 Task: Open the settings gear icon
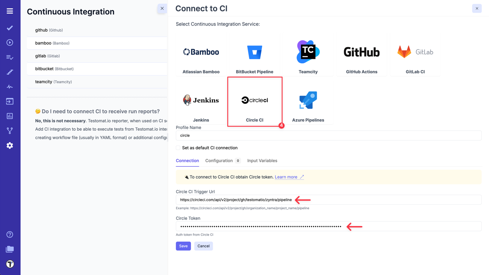pyautogui.click(x=10, y=146)
